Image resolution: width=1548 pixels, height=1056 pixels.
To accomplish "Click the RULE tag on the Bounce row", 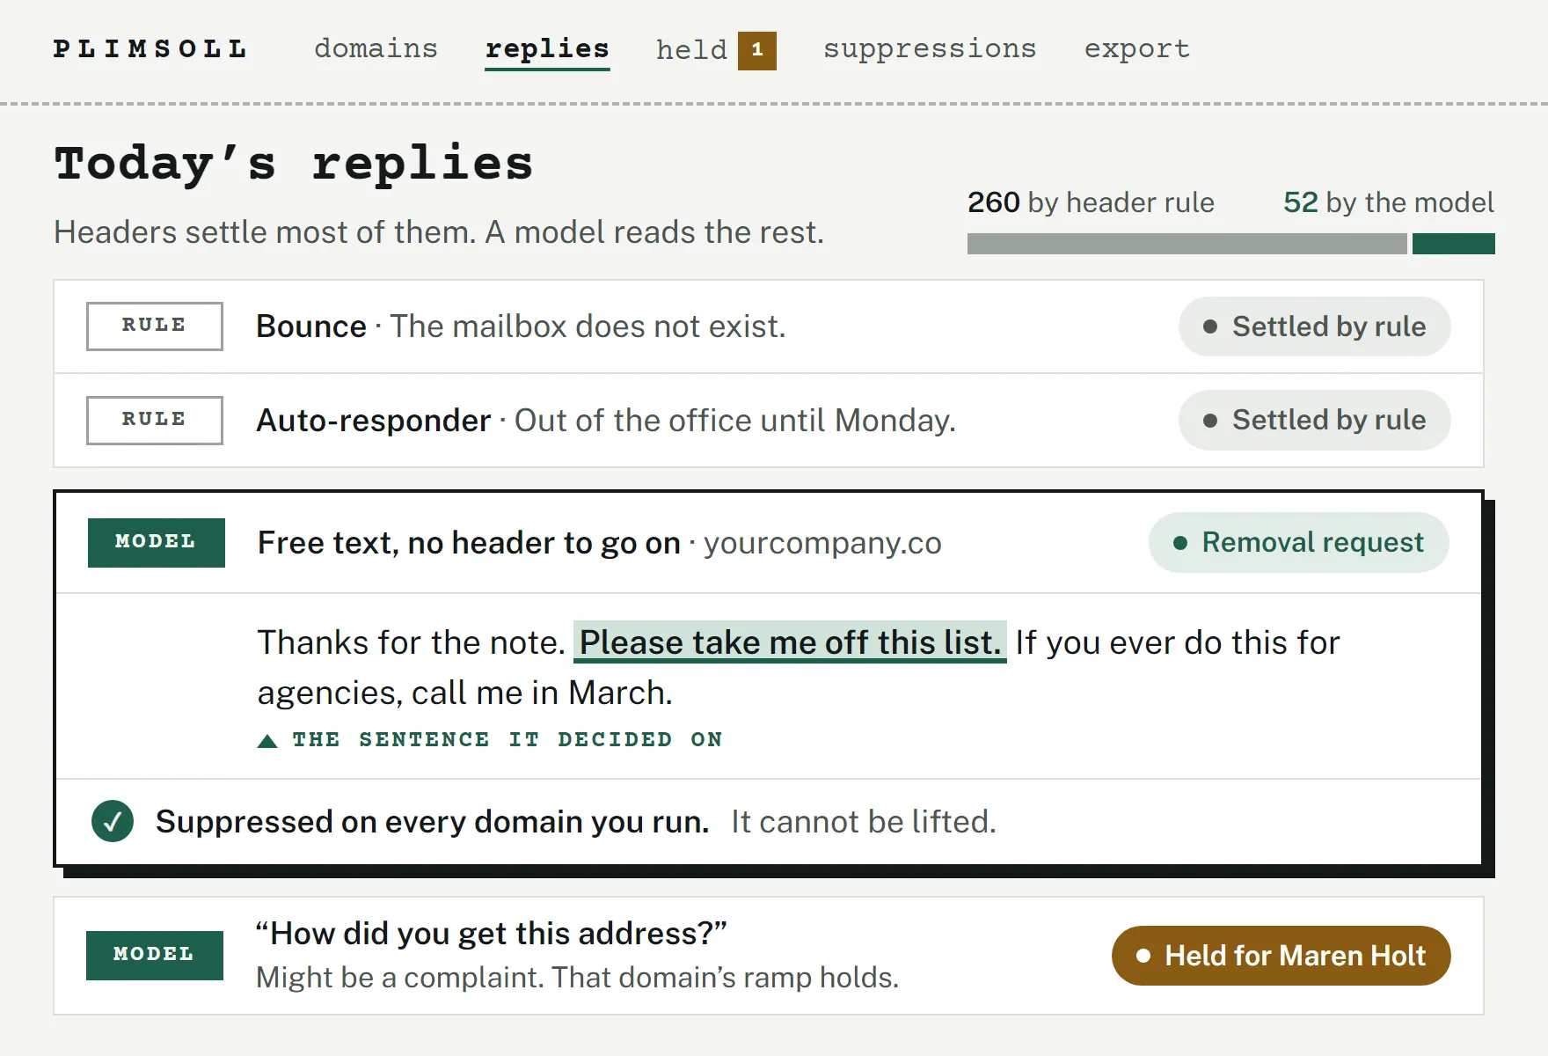I will (x=155, y=326).
